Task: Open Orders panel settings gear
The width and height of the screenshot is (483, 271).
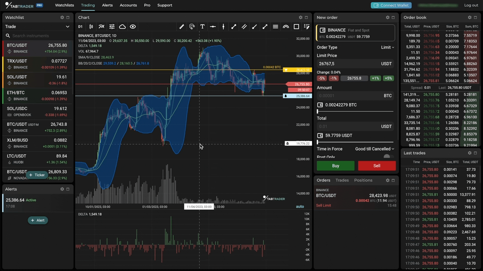Action: coord(388,180)
